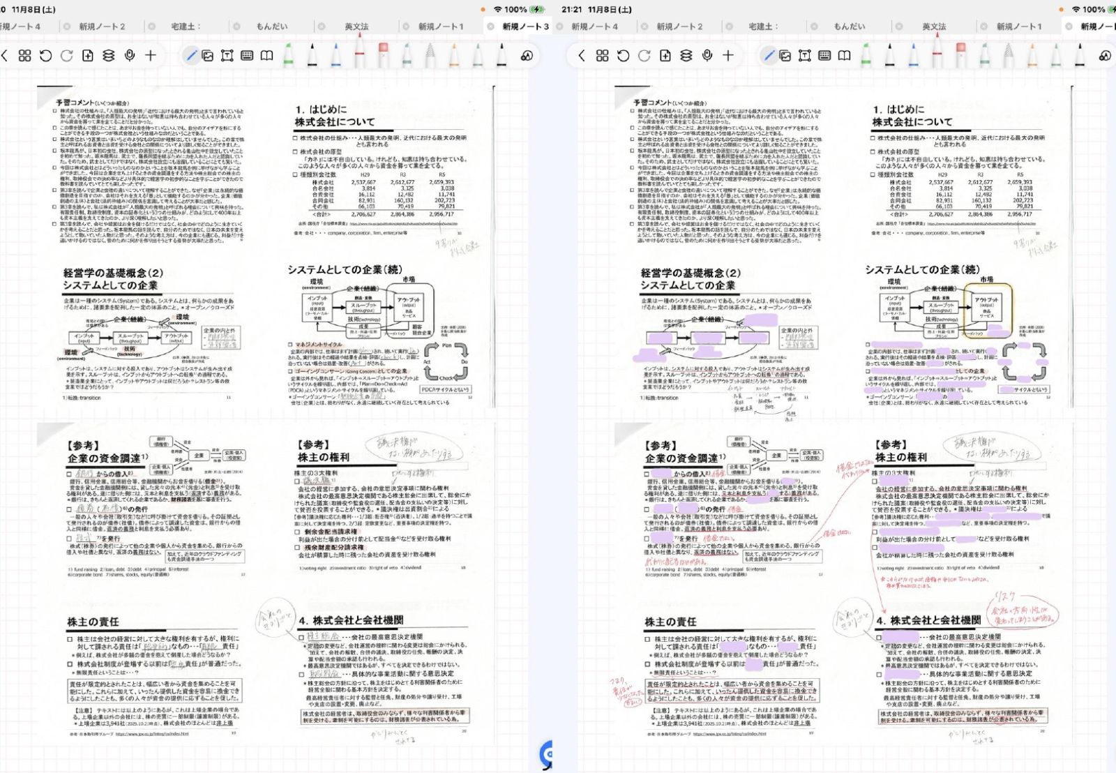Tap the keyboard icon in the left window toolbar

pos(247,56)
